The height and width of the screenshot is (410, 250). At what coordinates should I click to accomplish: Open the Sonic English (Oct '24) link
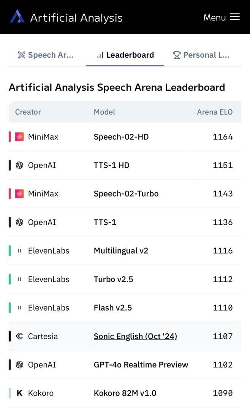tap(135, 336)
